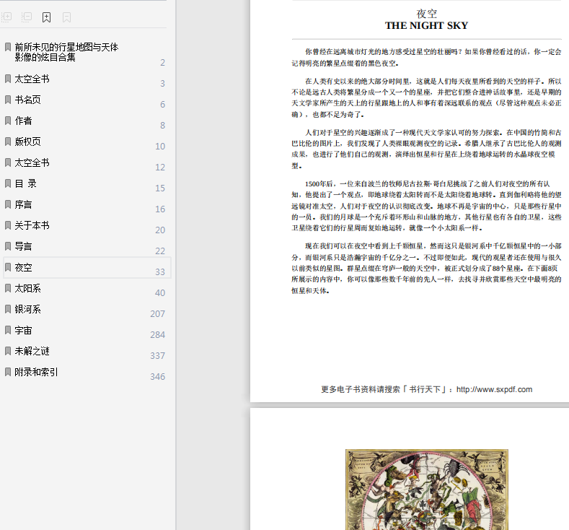The width and height of the screenshot is (569, 530).
Task: Click the collapse all bookmarks icon
Action: click(27, 17)
